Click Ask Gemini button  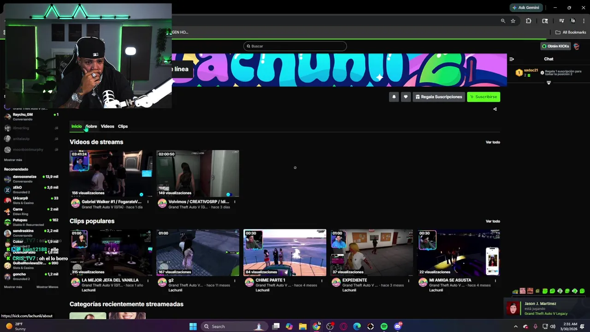coord(526,7)
